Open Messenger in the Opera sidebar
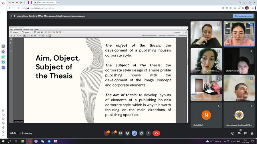Viewport: 257px width, 144px height. pyautogui.click(x=3, y=52)
